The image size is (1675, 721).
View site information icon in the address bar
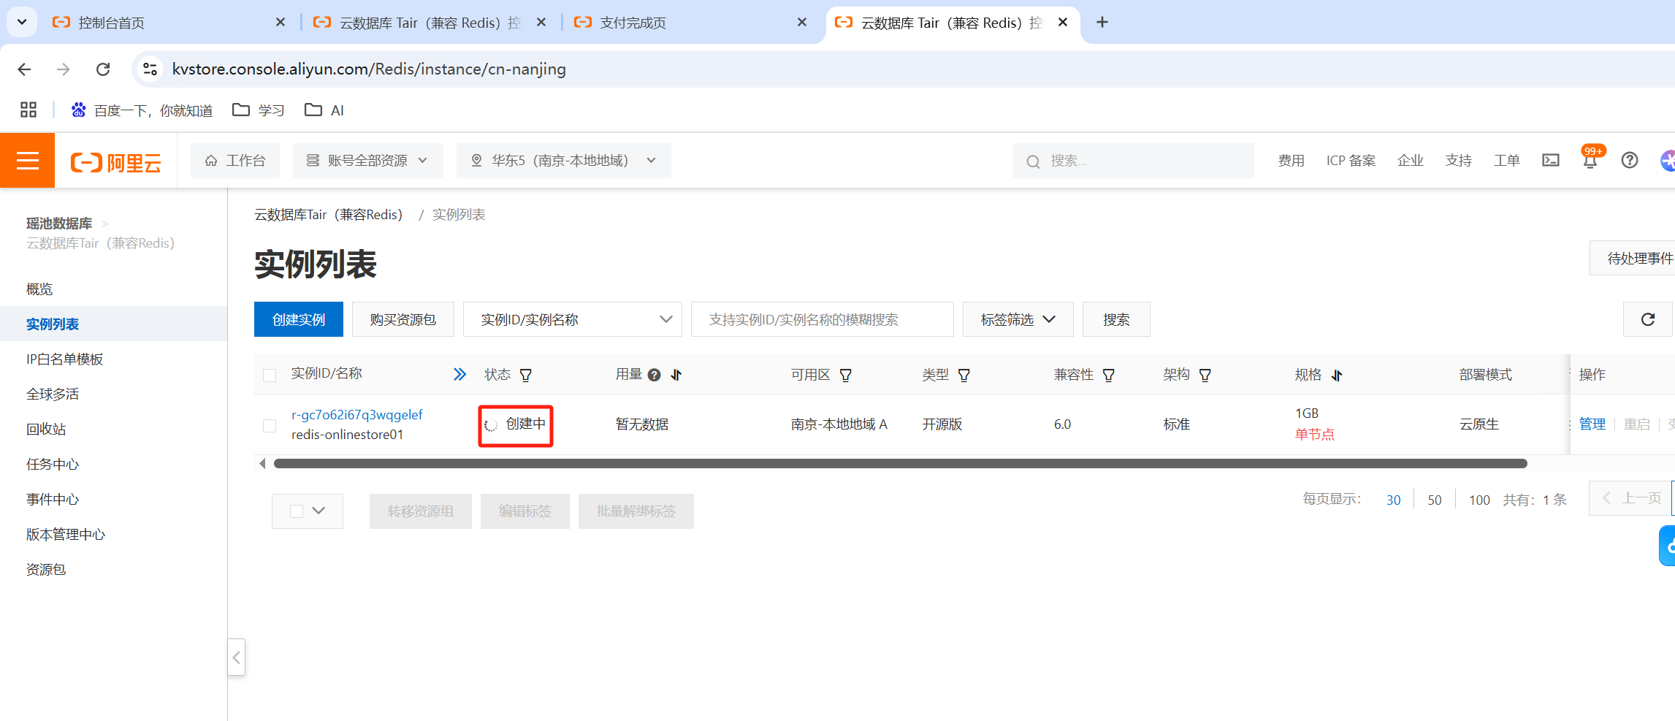pos(150,69)
